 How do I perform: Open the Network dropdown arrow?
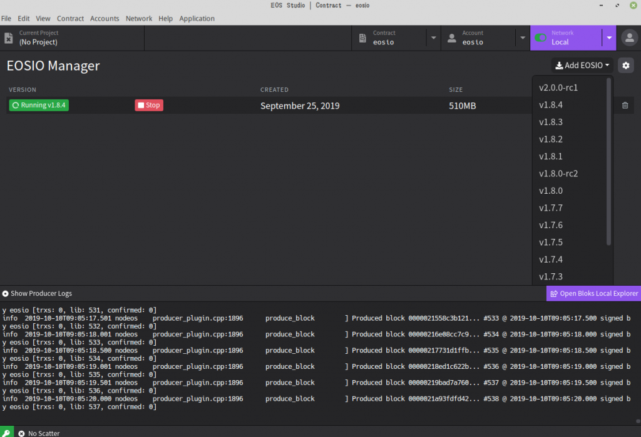(609, 38)
